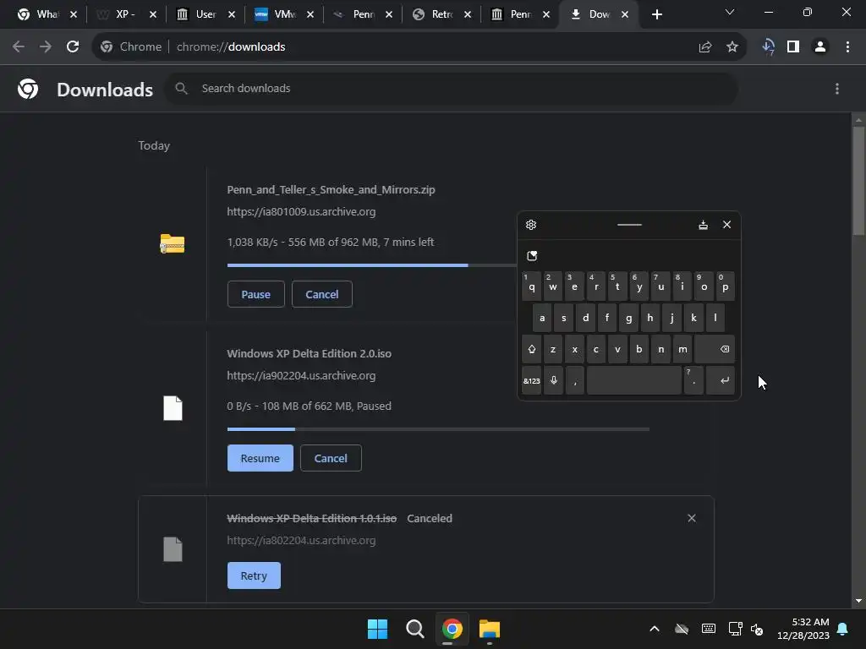This screenshot has width=866, height=649.
Task: Tap the 'q' key on touch keyboard
Action: 532,286
